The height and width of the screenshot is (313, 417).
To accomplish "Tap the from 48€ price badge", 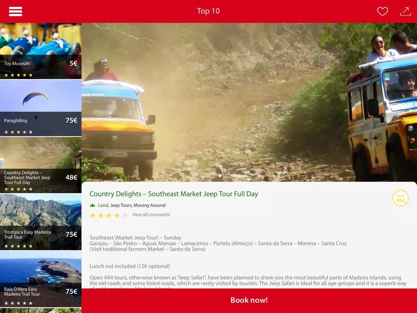I will 400,198.
